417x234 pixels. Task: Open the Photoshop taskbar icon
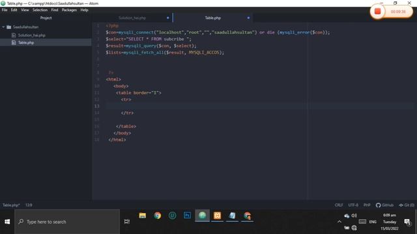187,215
